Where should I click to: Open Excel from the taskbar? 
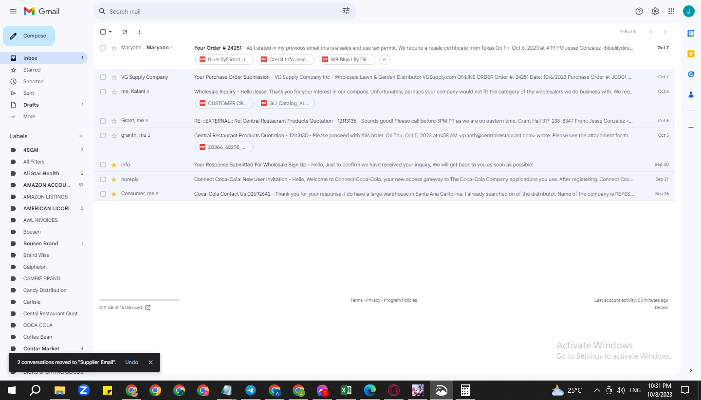coord(346,390)
